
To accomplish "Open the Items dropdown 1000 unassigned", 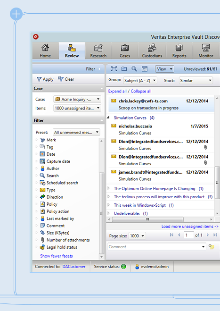I will click(x=77, y=108).
